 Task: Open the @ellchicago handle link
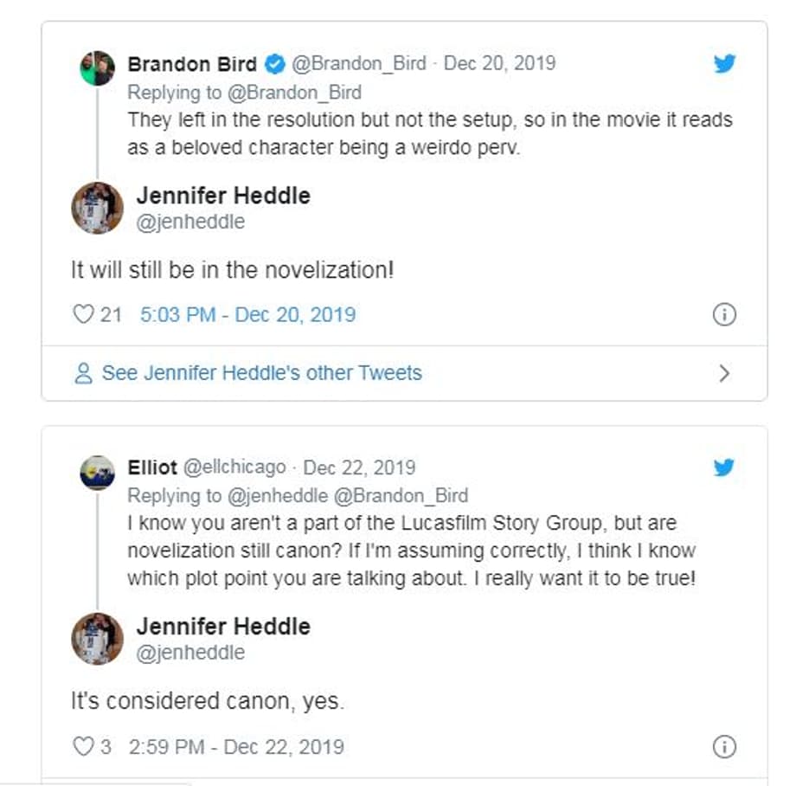click(x=233, y=467)
